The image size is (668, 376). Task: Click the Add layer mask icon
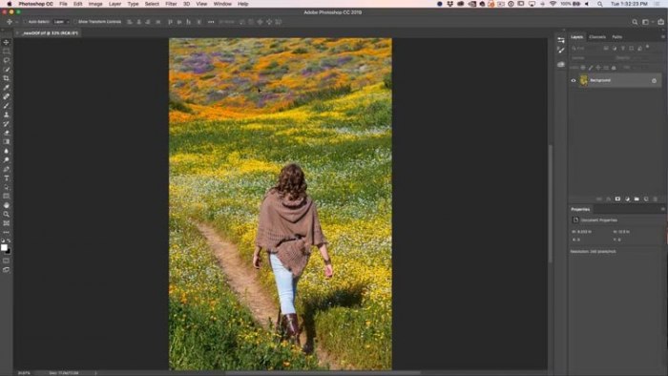tap(617, 198)
